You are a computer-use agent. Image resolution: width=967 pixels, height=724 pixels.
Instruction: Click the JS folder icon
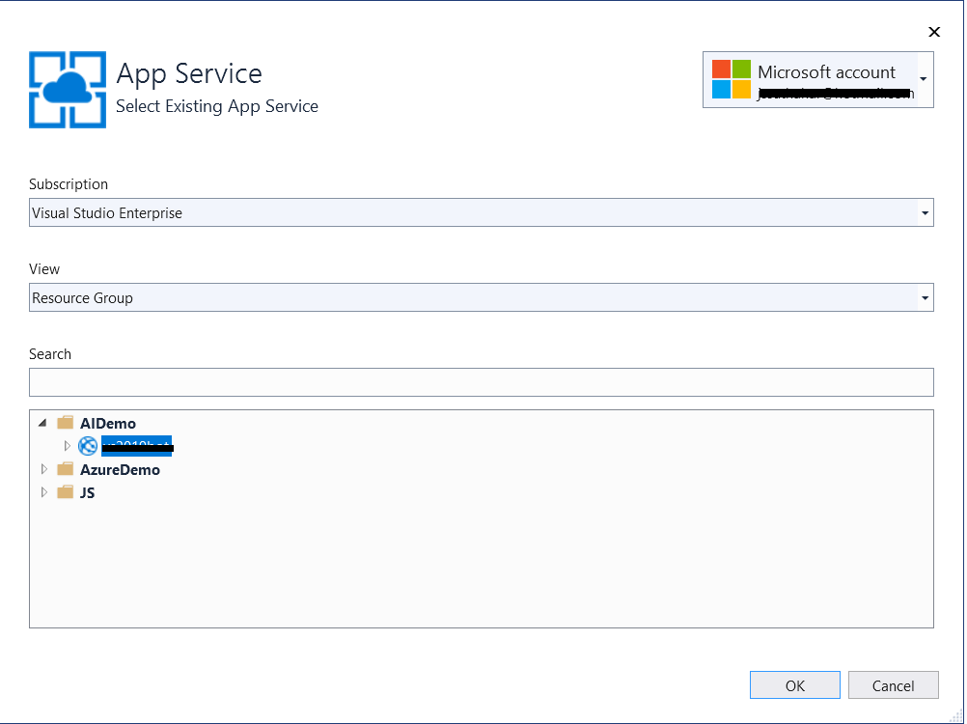pos(66,492)
